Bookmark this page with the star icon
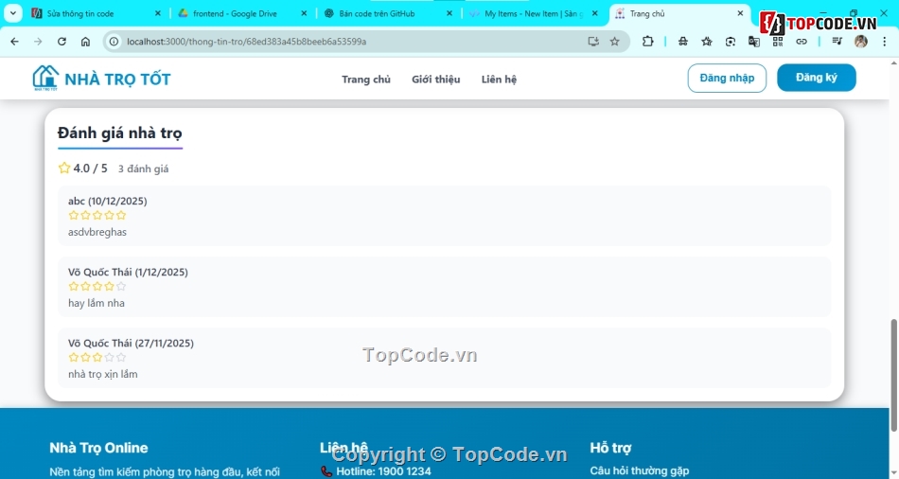Image resolution: width=899 pixels, height=479 pixels. (x=614, y=42)
